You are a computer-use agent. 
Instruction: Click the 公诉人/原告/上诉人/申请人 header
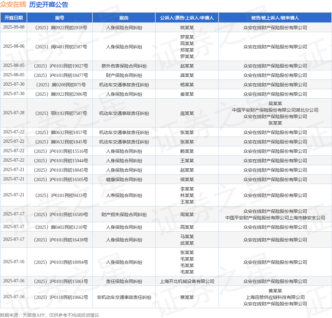187,18
